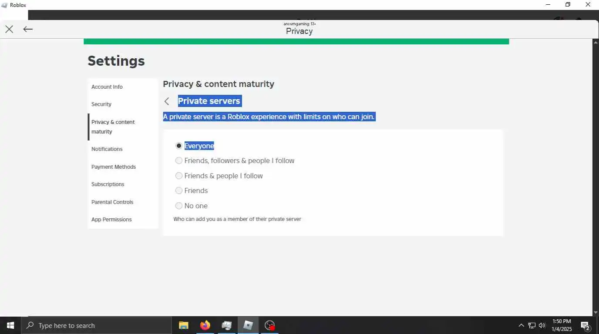Open the Account Info settings tab

[x=123, y=87]
